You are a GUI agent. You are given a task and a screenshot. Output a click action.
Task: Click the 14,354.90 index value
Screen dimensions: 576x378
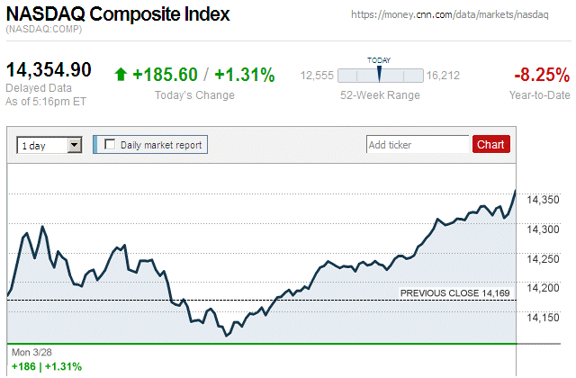[49, 70]
